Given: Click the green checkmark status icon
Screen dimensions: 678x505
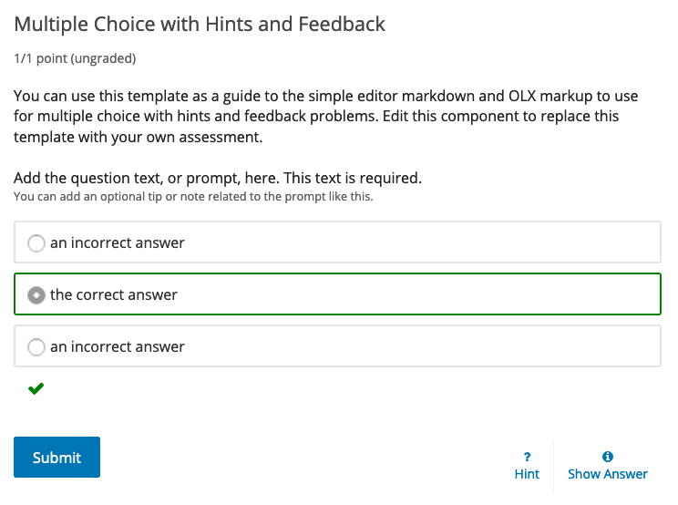Looking at the screenshot, I should [x=36, y=389].
